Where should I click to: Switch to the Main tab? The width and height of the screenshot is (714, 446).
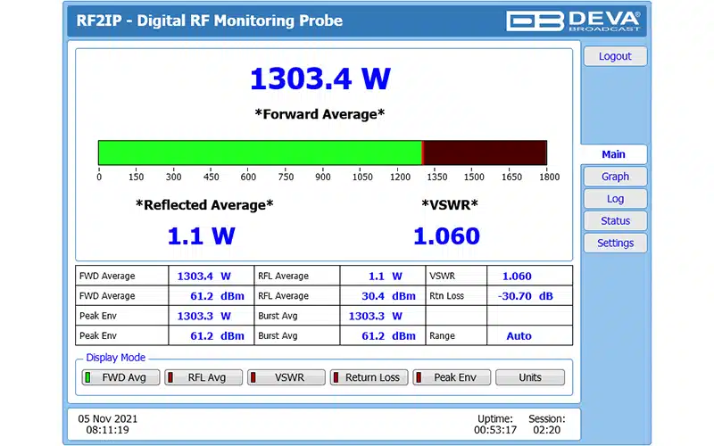point(613,154)
